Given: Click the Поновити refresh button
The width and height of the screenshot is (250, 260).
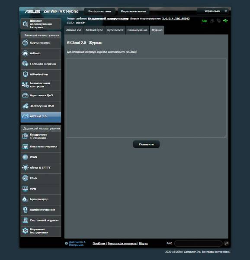Looking at the screenshot, I should [x=146, y=144].
